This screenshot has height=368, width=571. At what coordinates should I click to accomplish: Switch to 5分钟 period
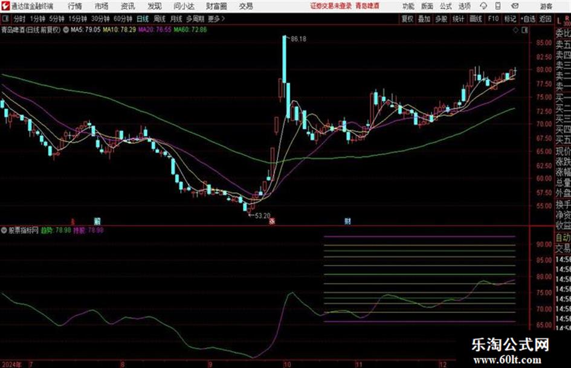pos(56,19)
